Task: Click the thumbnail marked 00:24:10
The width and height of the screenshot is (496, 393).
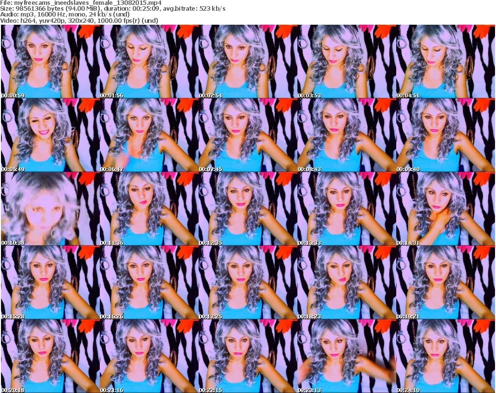Action: point(446,356)
